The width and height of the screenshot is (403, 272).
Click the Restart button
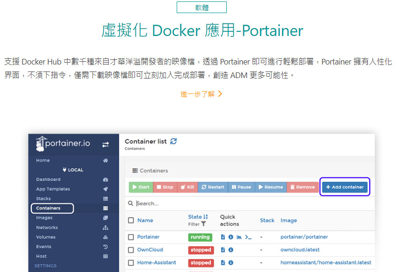213,187
